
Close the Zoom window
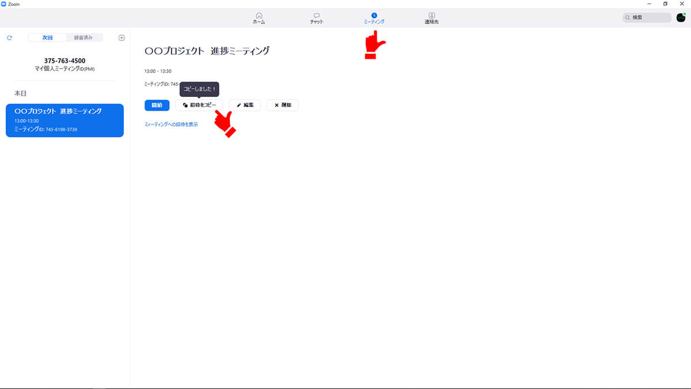click(682, 3)
